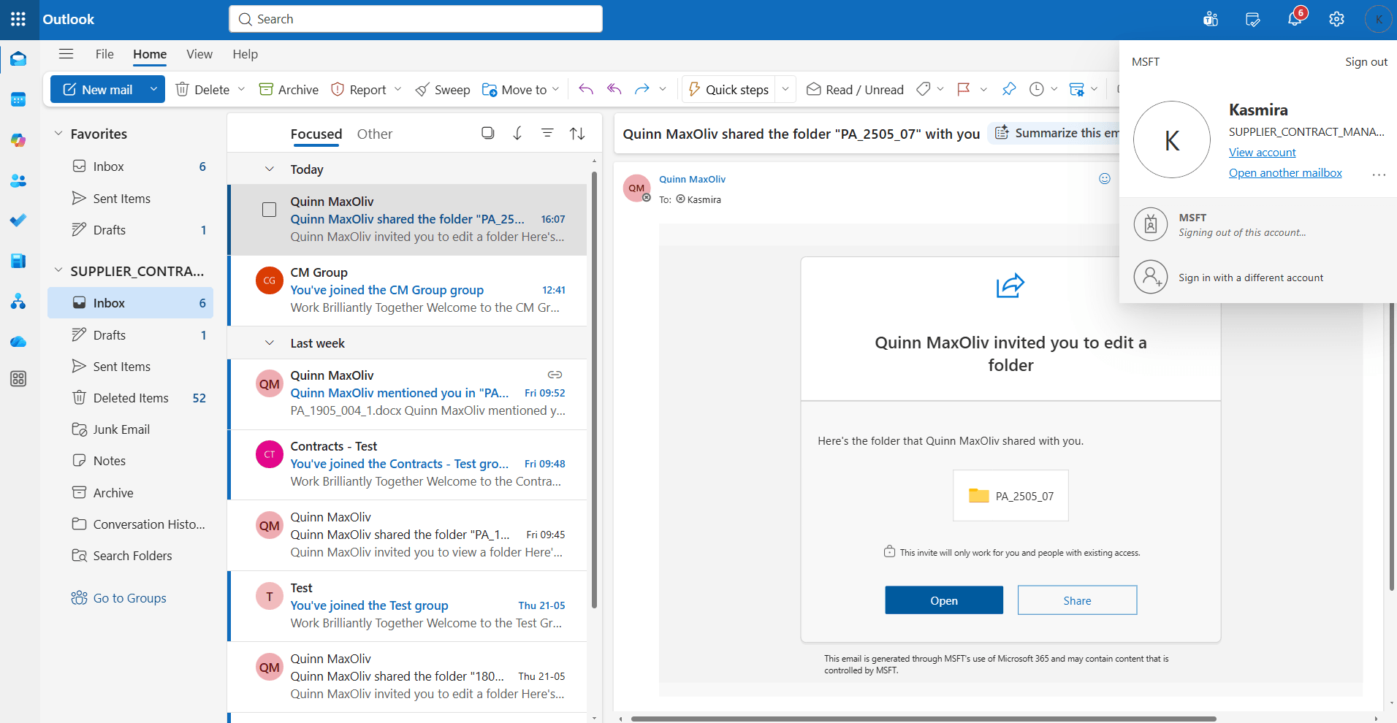Open To Do checkmark app
This screenshot has height=723, width=1397.
pos(18,220)
